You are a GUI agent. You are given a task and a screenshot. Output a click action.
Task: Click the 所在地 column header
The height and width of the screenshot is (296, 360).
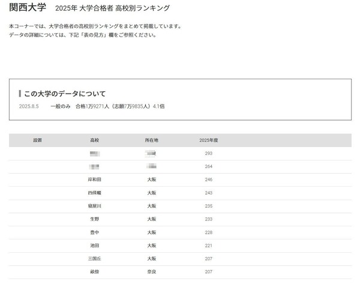click(x=152, y=140)
